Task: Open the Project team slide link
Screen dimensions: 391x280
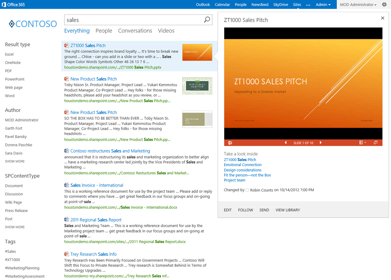Action: tap(234, 180)
